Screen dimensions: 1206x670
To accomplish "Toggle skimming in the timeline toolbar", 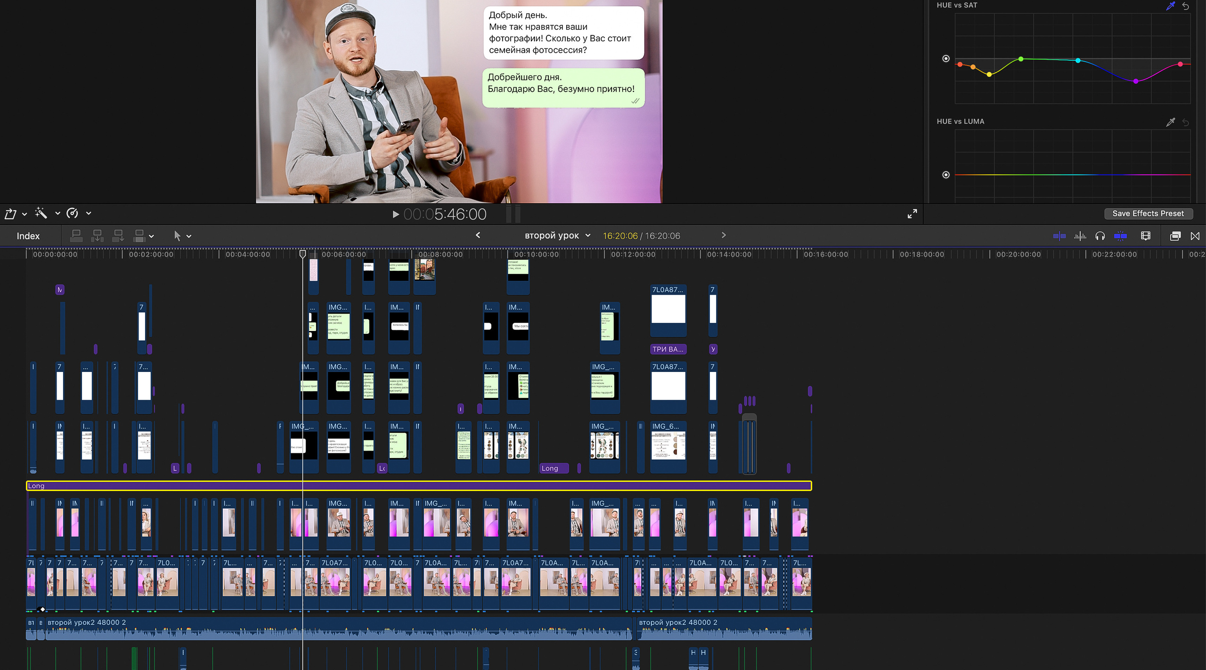I will [1059, 236].
